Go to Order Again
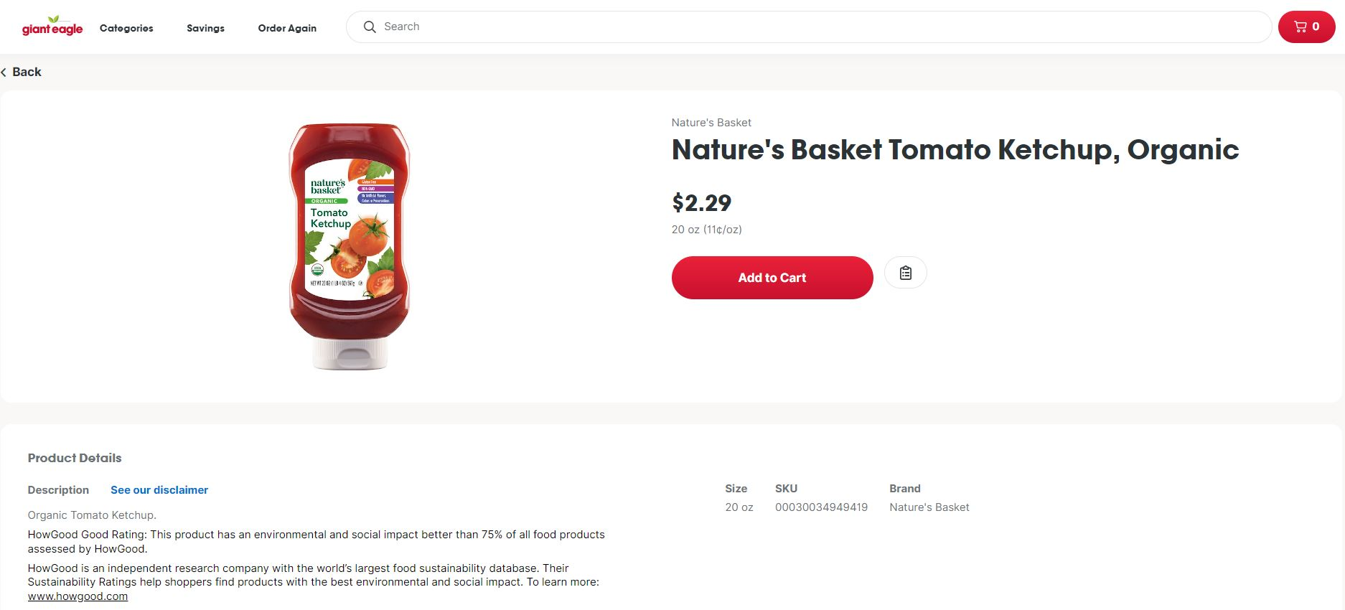The image size is (1345, 610). 287,28
